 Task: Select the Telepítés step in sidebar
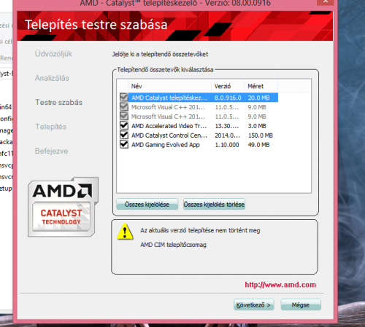pyautogui.click(x=51, y=127)
